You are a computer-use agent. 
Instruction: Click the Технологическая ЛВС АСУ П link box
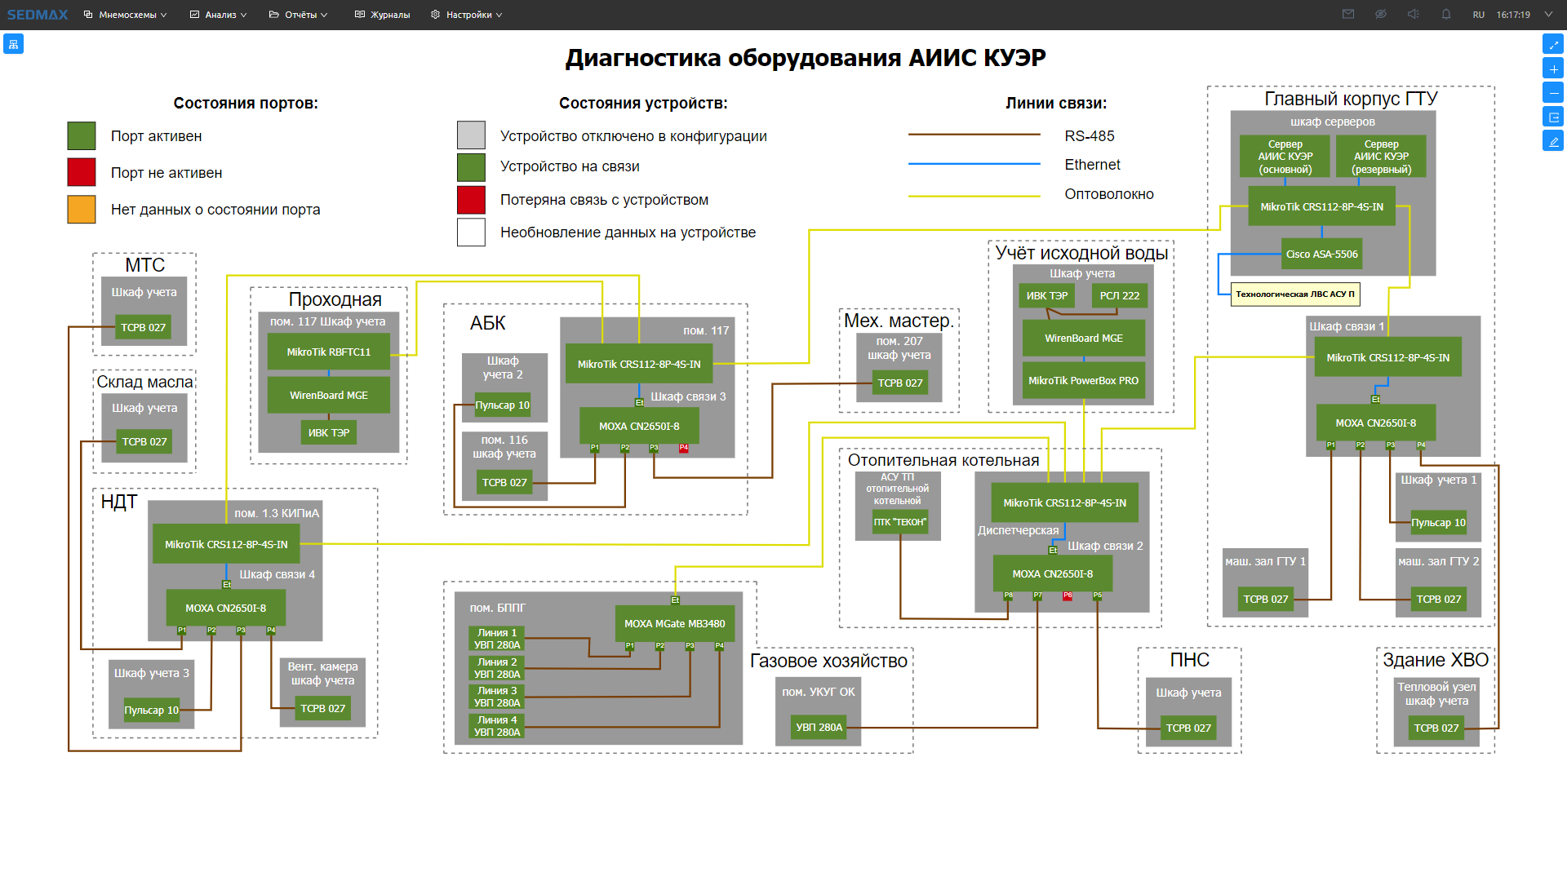[x=1294, y=294]
